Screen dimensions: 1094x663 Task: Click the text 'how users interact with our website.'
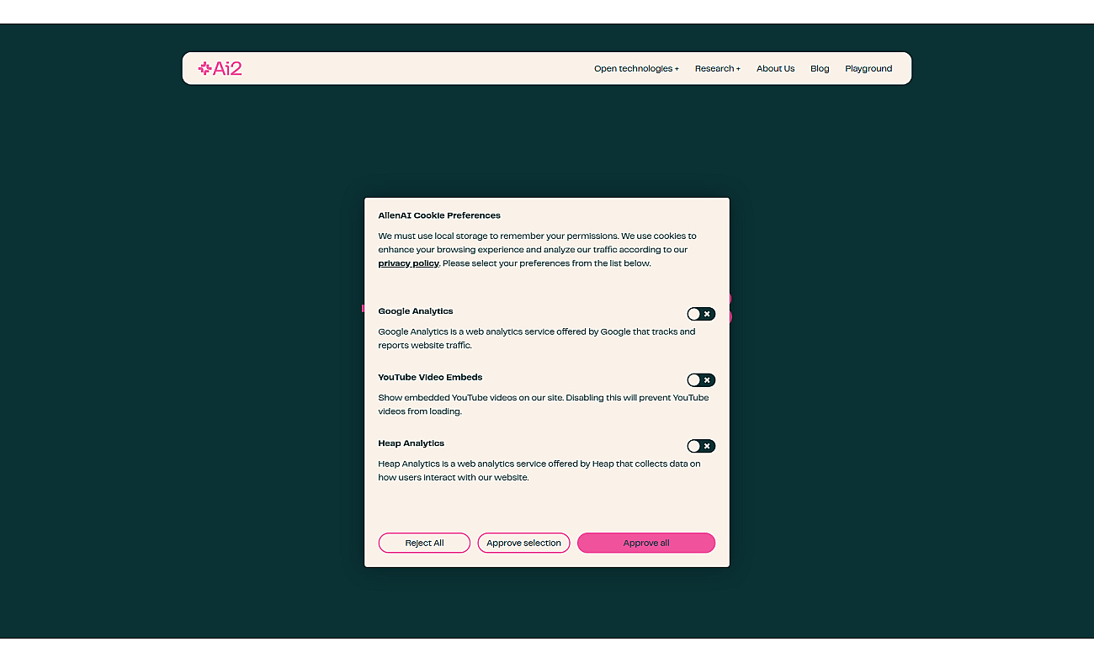point(454,478)
